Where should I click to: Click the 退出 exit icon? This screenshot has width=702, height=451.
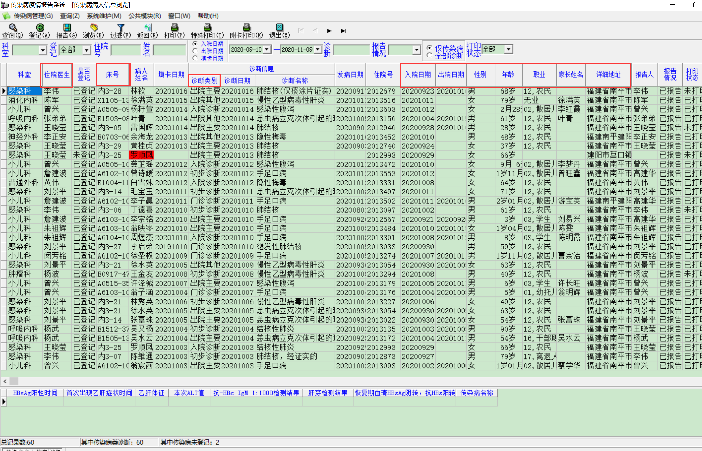tap(279, 27)
